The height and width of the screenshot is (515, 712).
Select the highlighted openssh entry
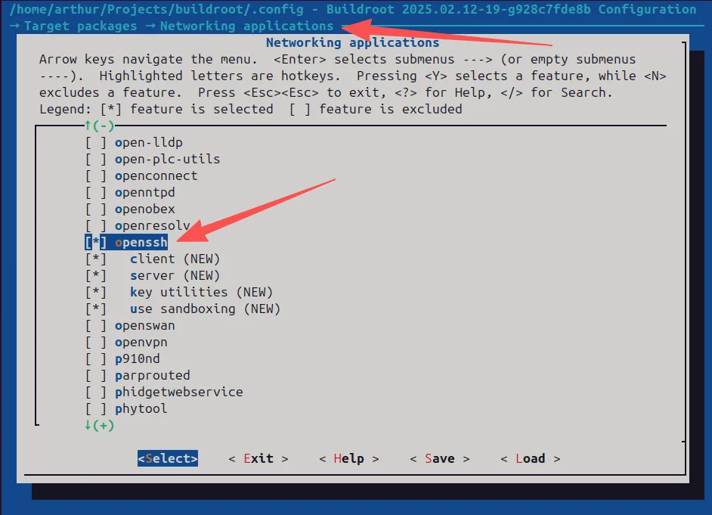click(x=141, y=243)
